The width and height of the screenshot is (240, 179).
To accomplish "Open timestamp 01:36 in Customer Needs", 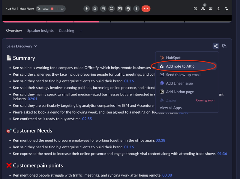I will point(222,154).
